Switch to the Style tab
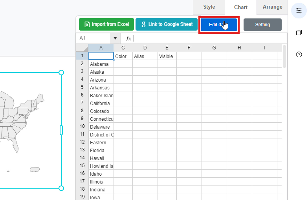Screen dimensions: 308x200 (x=209, y=7)
